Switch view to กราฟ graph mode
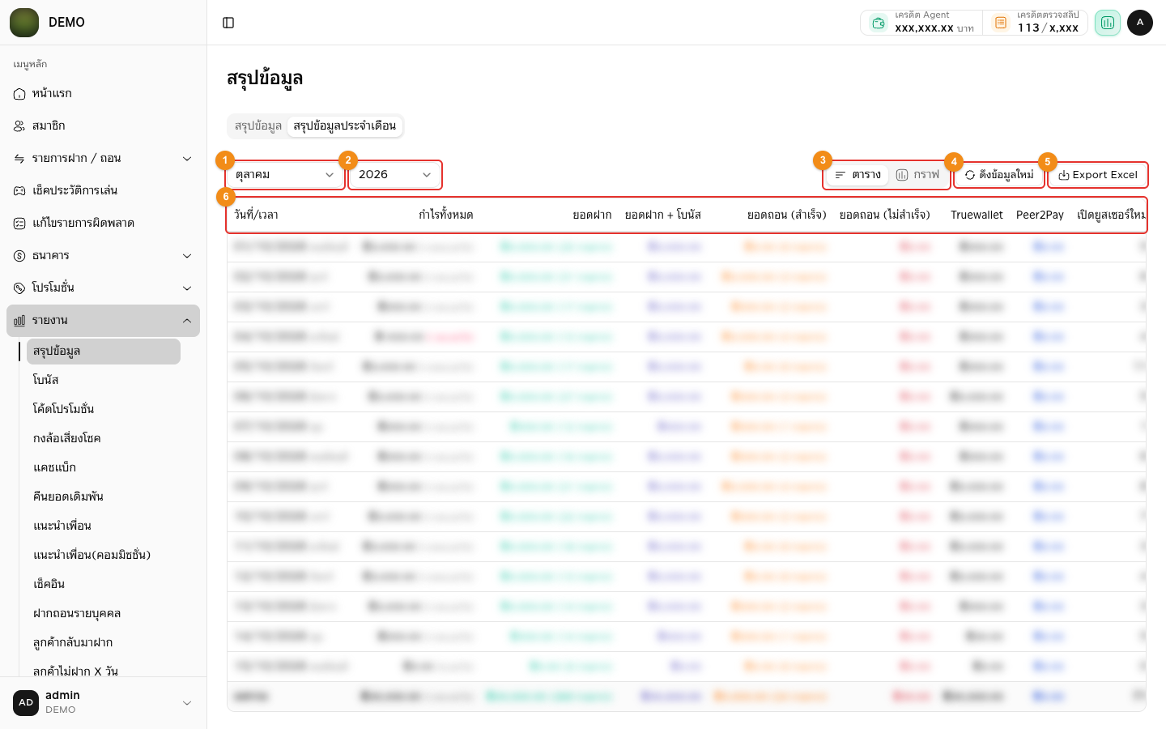 pos(918,175)
